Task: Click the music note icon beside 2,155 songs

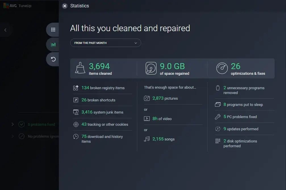Action: tap(147, 139)
